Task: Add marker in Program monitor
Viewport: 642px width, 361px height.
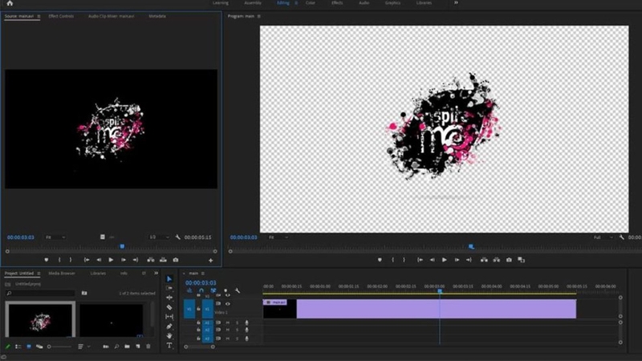Action: point(380,260)
